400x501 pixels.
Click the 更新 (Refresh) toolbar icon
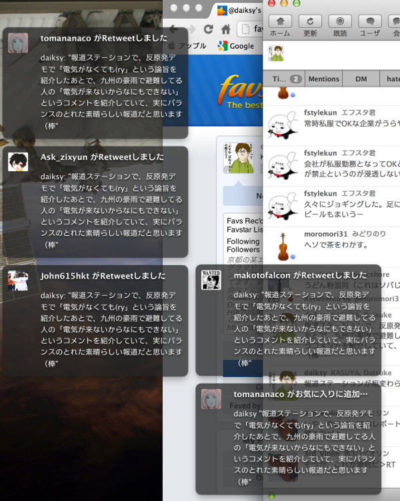tap(310, 22)
